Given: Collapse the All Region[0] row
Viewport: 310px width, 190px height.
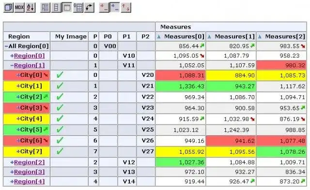Looking at the screenshot, I should 6,46.
